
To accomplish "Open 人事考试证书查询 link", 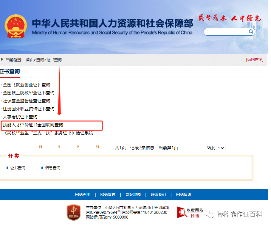I will pos(20,117).
